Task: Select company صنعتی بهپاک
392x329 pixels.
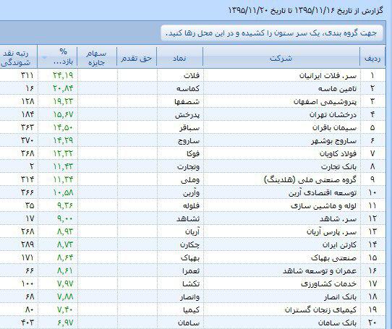Action: (333, 257)
